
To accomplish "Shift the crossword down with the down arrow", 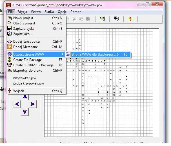I will [x=25, y=112].
